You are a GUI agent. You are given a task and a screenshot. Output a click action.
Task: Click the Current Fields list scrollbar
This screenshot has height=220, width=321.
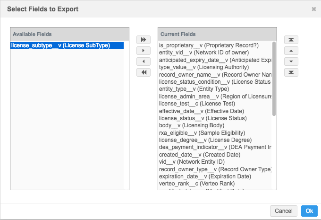pyautogui.click(x=274, y=78)
